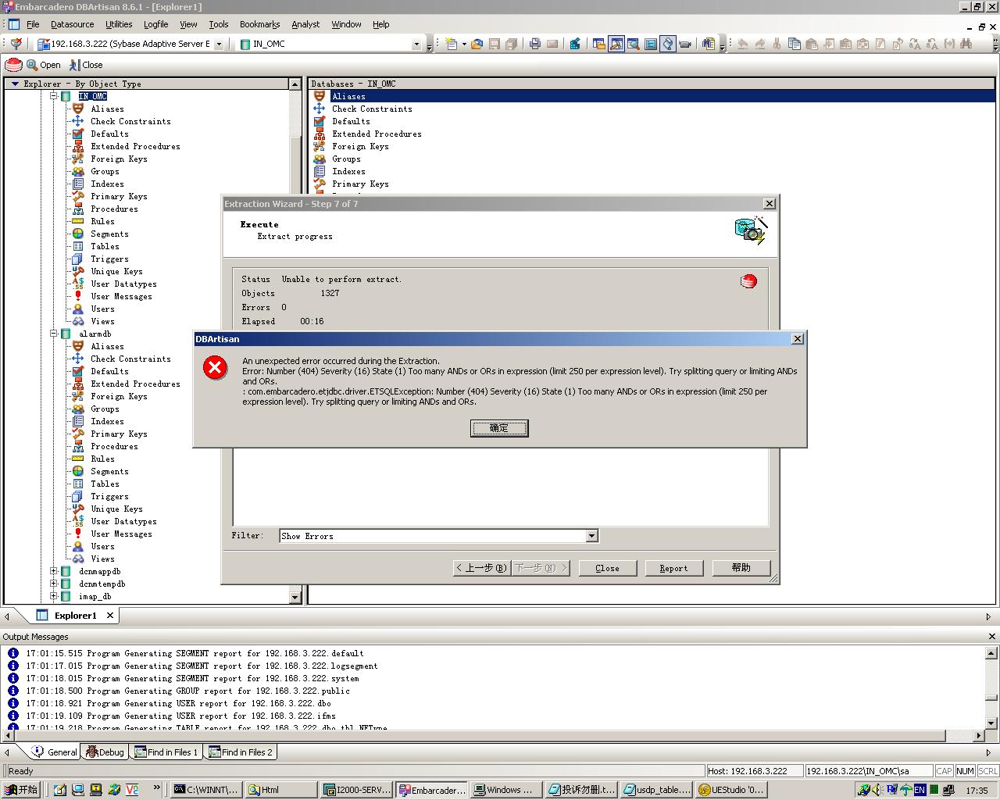The image size is (1000, 800).
Task: Click the paint bucket toolbar icon
Action: (x=668, y=44)
